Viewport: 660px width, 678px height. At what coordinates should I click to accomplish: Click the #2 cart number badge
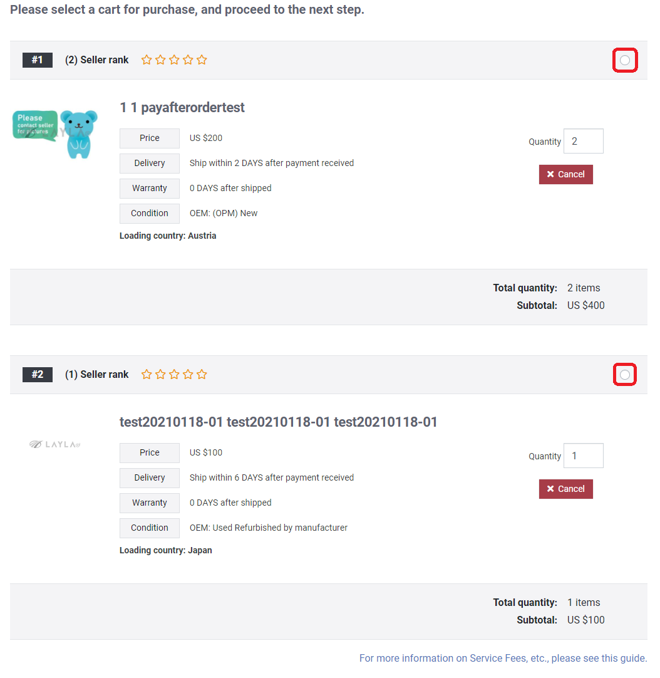(x=38, y=375)
